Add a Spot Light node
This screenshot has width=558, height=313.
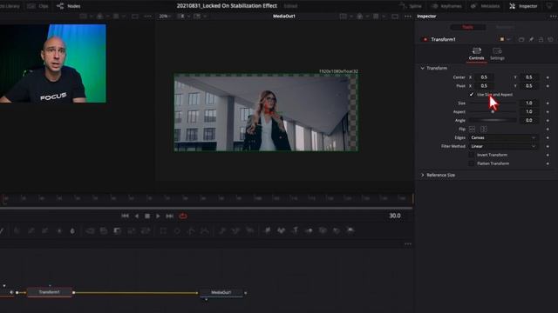pyautogui.click(x=337, y=231)
